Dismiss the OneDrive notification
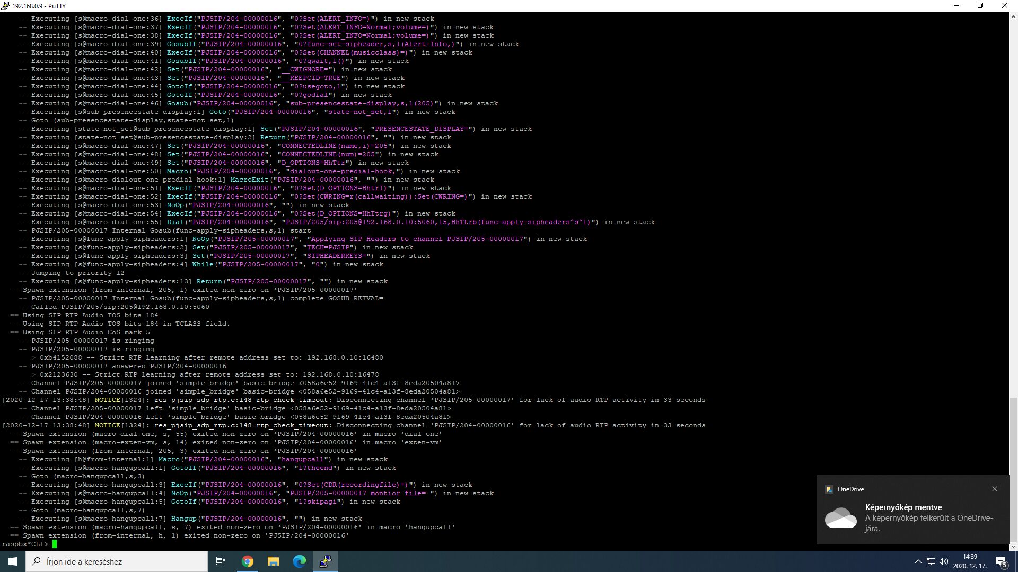The image size is (1018, 572). pos(995,489)
